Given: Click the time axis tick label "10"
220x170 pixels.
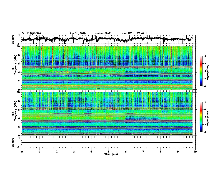Looking at the screenshot, I should coord(195,152).
